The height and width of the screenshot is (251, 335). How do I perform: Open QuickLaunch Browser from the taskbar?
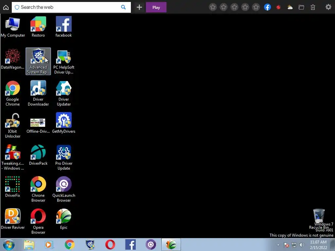[150, 245]
